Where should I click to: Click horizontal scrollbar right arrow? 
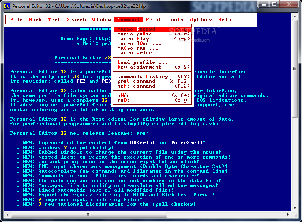coord(288,215)
